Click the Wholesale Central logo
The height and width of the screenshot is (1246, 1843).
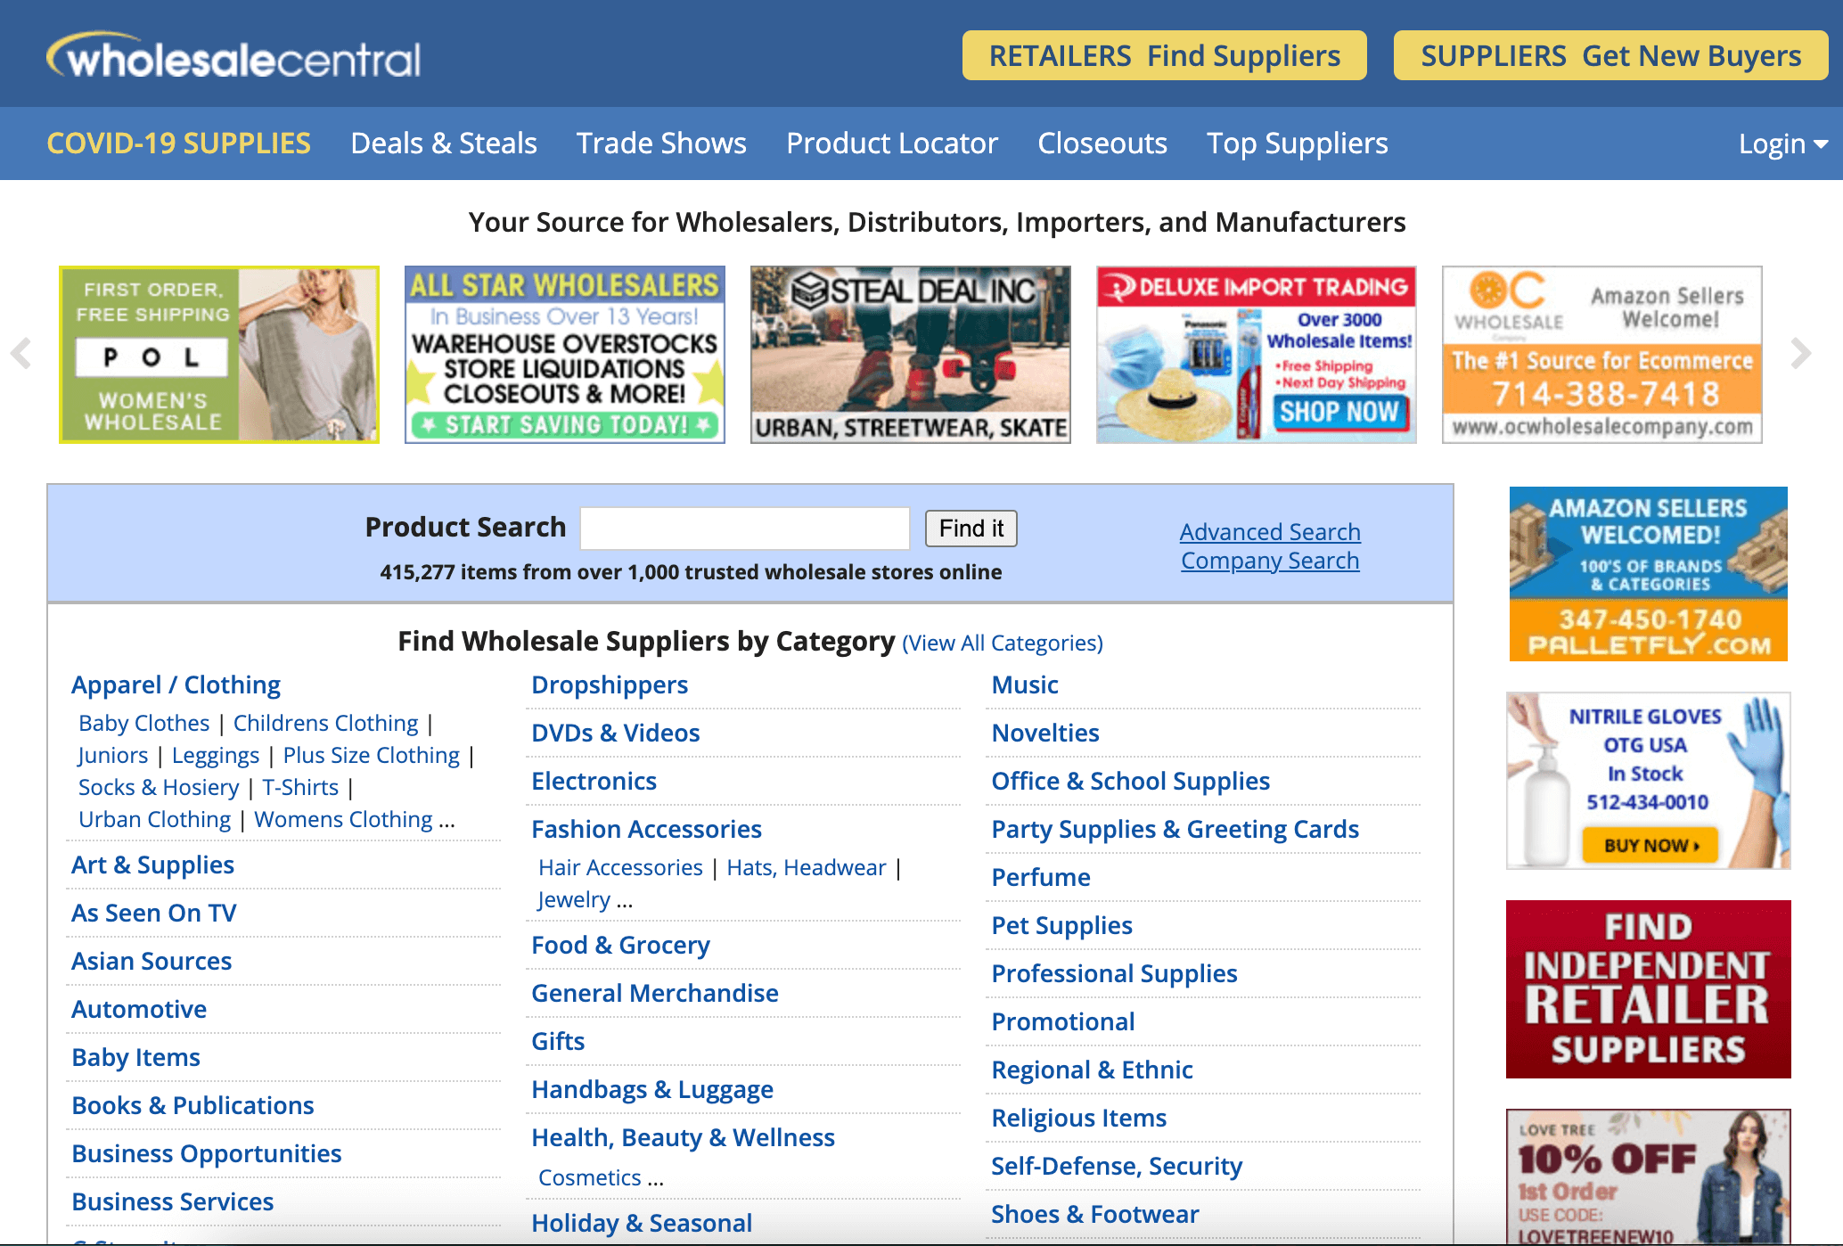pyautogui.click(x=233, y=57)
